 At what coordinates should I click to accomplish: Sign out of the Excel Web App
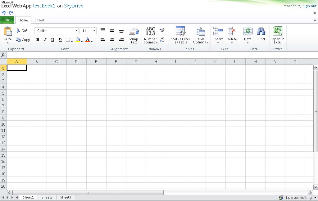[x=310, y=6]
